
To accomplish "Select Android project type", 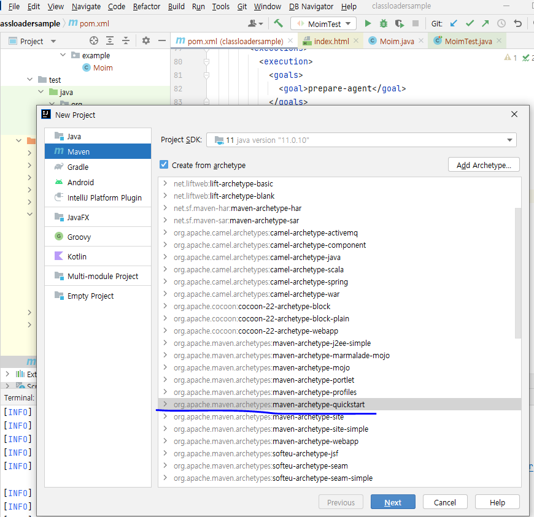I will tap(98, 182).
